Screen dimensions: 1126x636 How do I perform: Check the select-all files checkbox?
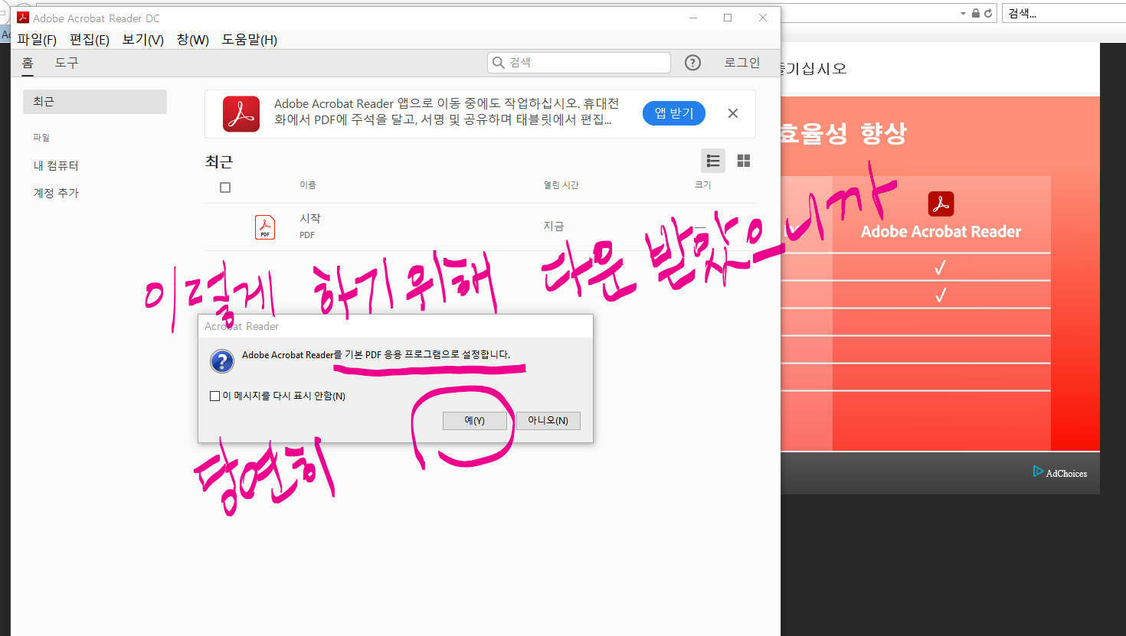(x=225, y=188)
